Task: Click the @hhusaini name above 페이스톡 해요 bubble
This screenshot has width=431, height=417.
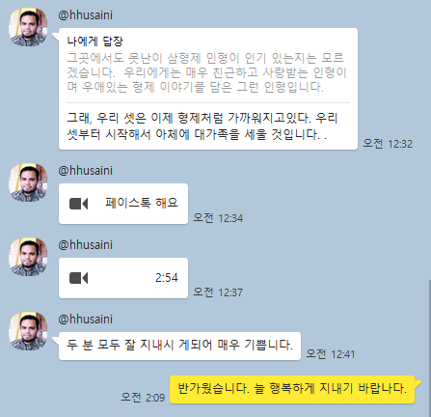Action: click(85, 171)
